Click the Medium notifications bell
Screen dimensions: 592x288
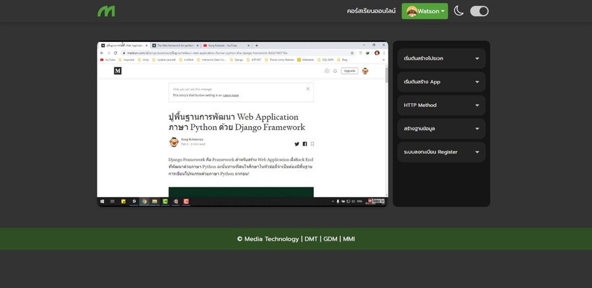[x=335, y=71]
